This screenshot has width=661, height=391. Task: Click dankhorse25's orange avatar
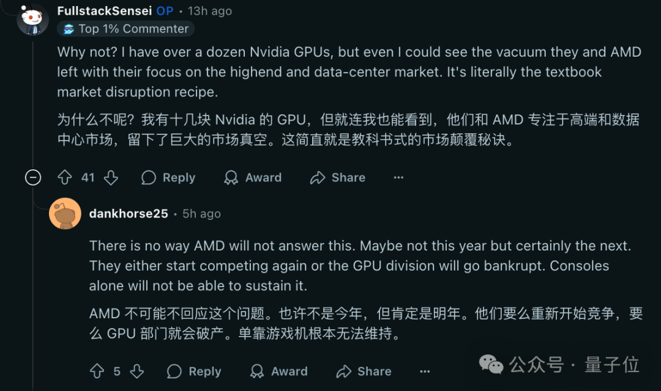coord(65,214)
